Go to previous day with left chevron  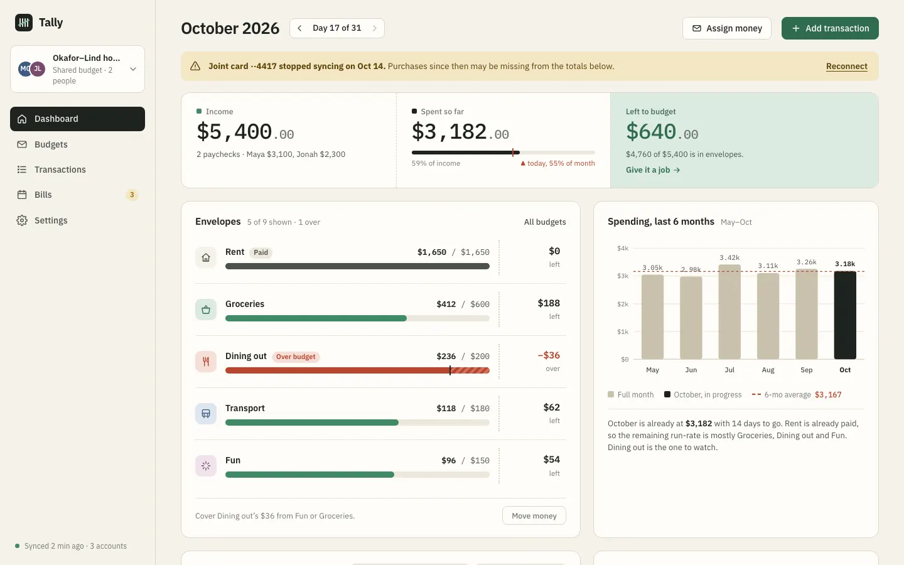point(299,28)
